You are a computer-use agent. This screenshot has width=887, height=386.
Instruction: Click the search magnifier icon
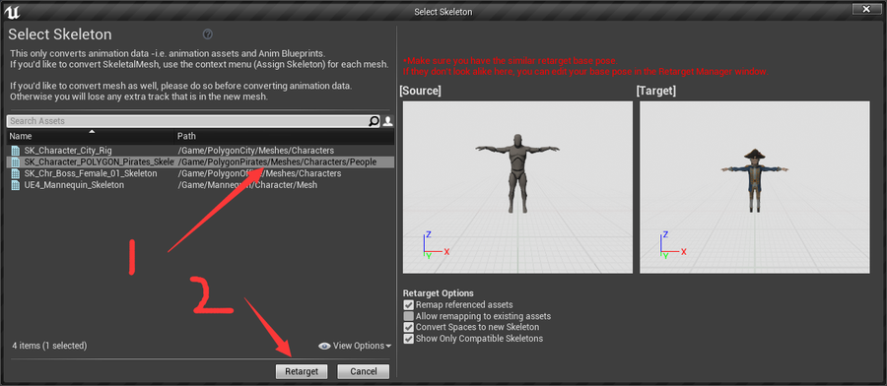pyautogui.click(x=374, y=121)
